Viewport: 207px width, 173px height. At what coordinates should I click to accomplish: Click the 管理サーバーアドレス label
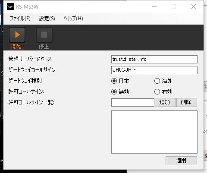click(30, 59)
